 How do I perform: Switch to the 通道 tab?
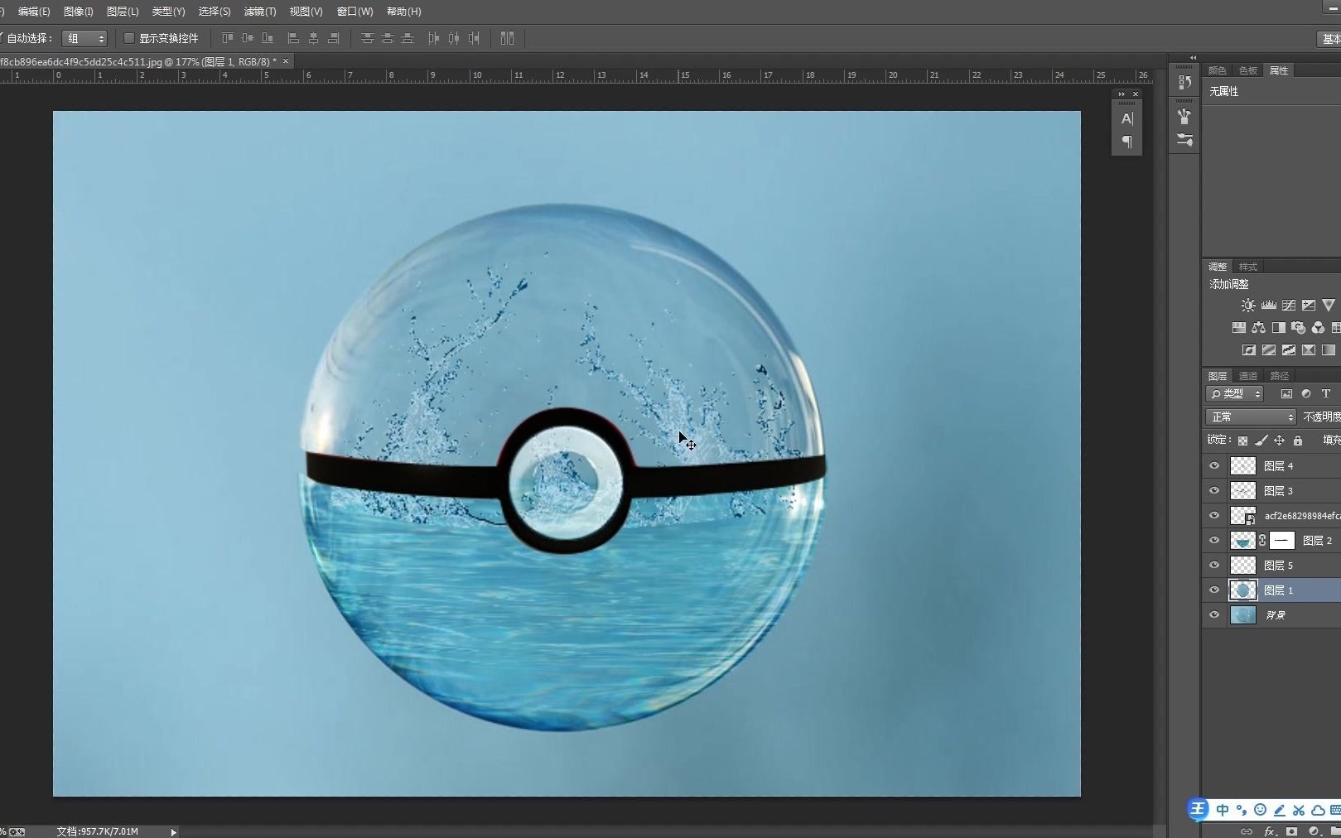click(1248, 376)
